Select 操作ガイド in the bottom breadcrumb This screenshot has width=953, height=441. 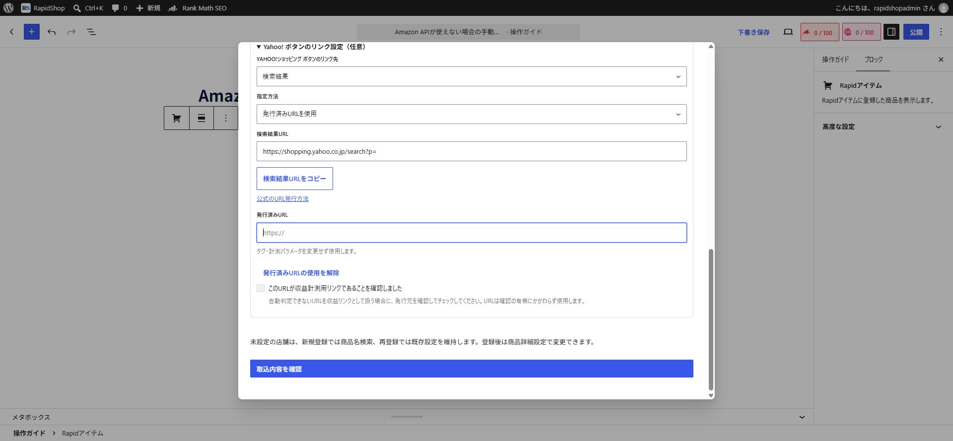pos(29,433)
